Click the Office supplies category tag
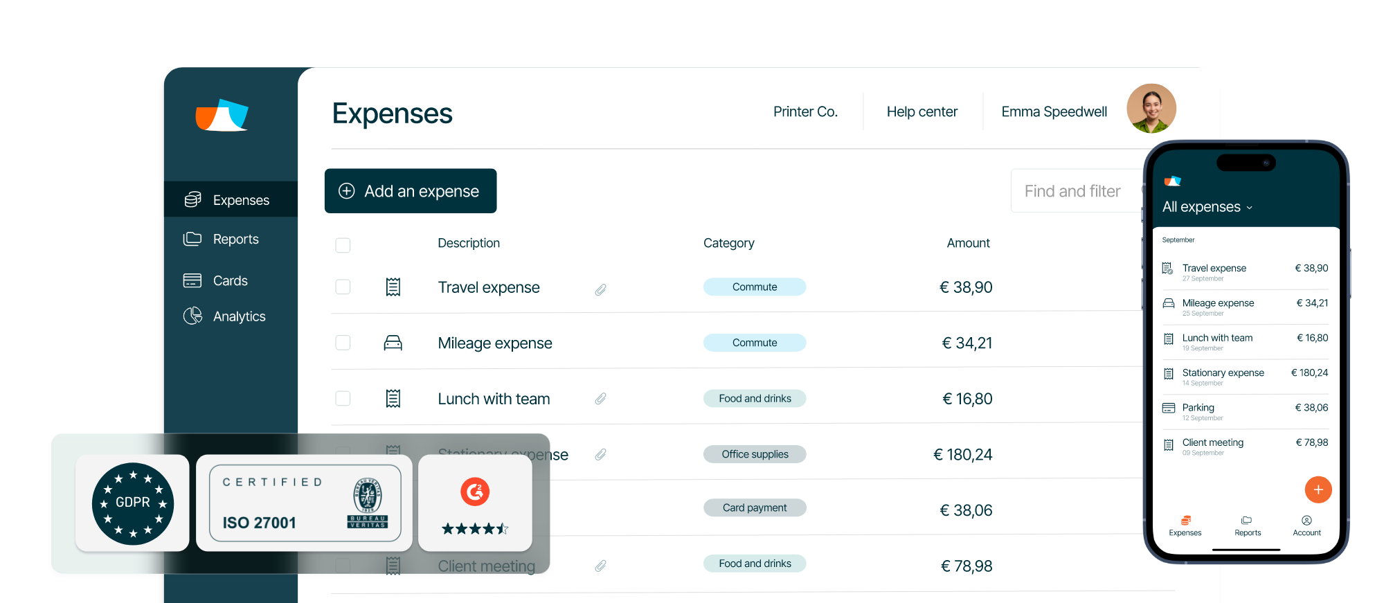The width and height of the screenshot is (1384, 603). click(755, 454)
